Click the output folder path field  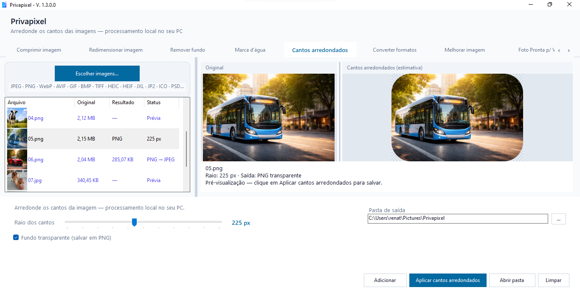[458, 218]
